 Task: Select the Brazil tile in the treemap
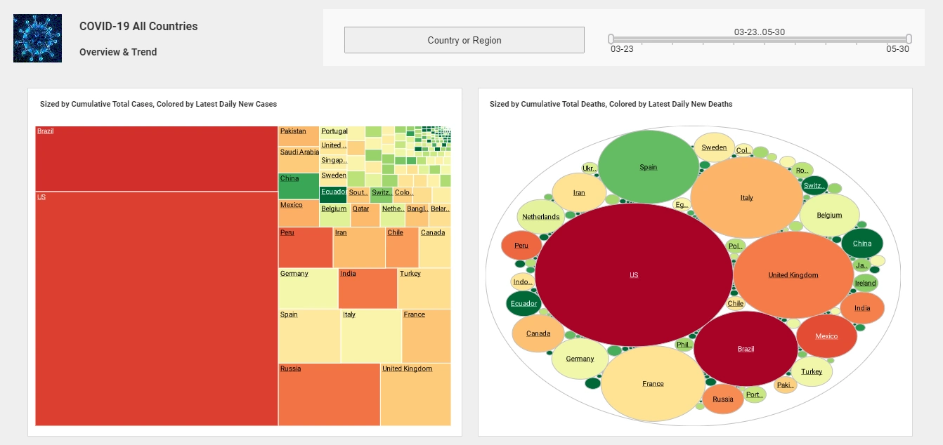point(156,159)
